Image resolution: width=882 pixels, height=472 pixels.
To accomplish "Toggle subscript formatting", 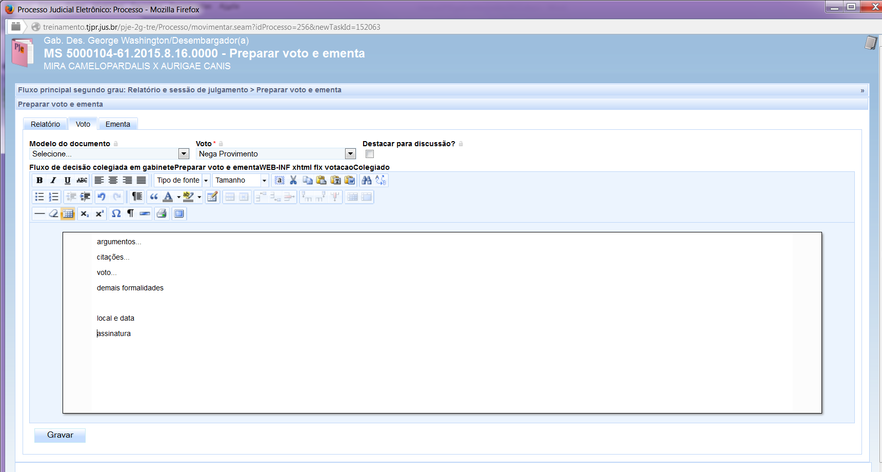I will click(85, 213).
